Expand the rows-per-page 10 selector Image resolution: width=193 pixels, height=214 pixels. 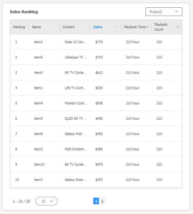(46, 201)
